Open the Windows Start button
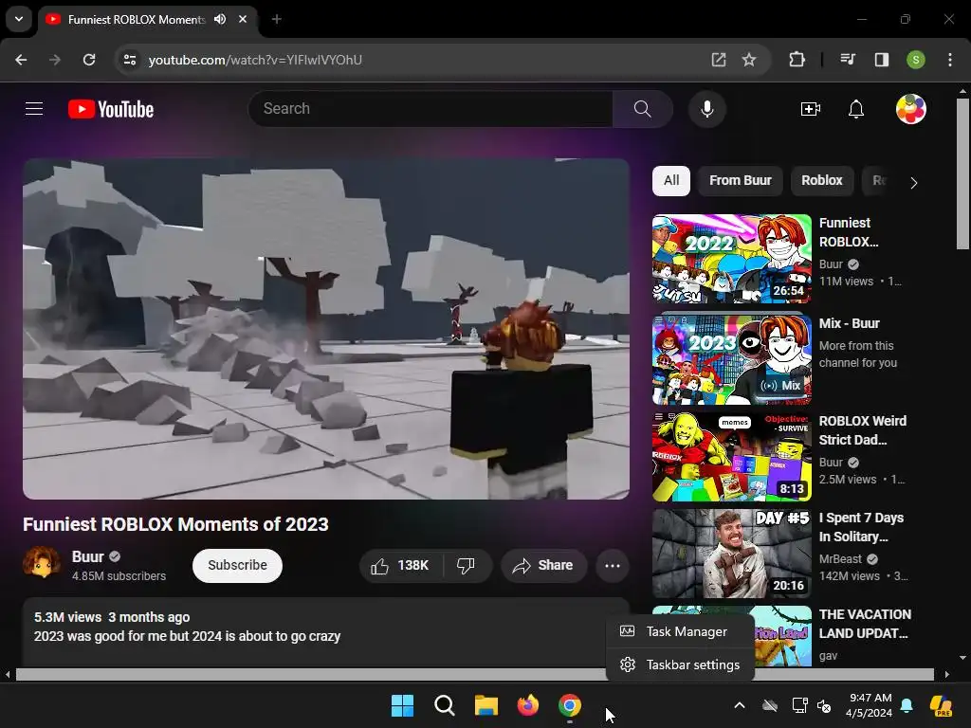This screenshot has width=971, height=728. pyautogui.click(x=402, y=705)
